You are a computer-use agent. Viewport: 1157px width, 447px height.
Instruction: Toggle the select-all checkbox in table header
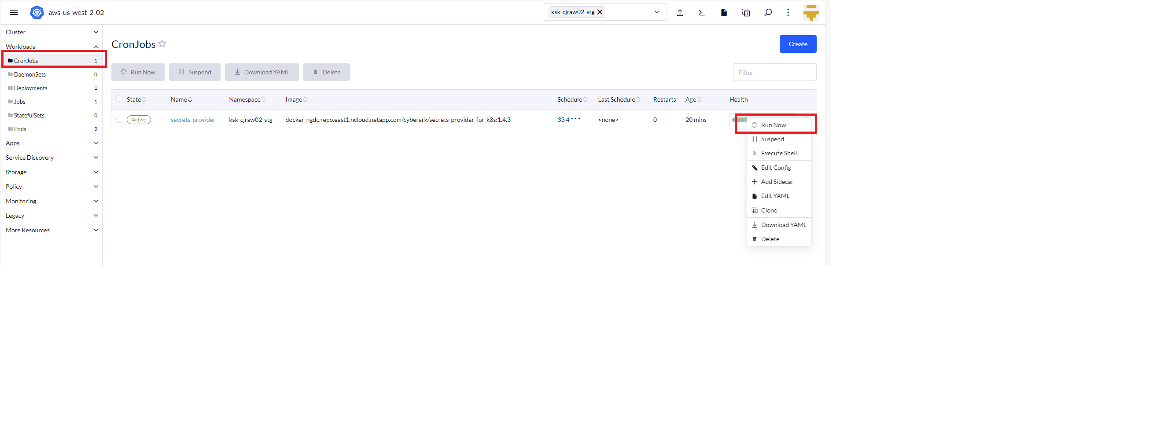pos(119,99)
